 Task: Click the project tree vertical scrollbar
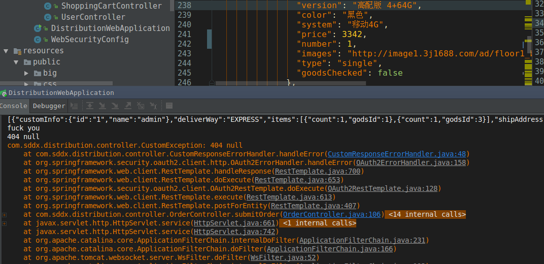[x=173, y=6]
